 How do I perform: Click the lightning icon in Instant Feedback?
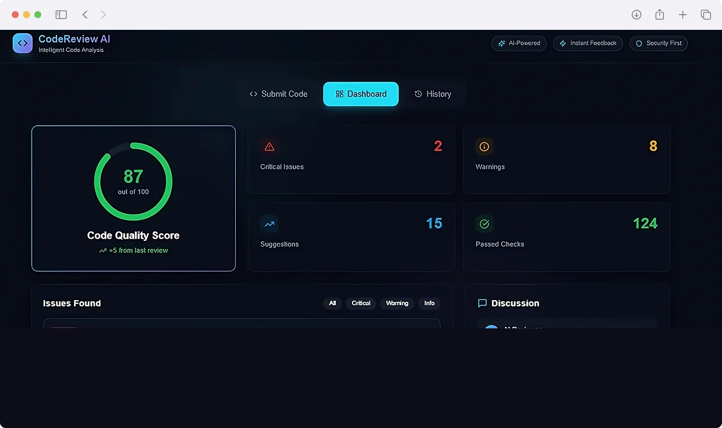[x=563, y=43]
